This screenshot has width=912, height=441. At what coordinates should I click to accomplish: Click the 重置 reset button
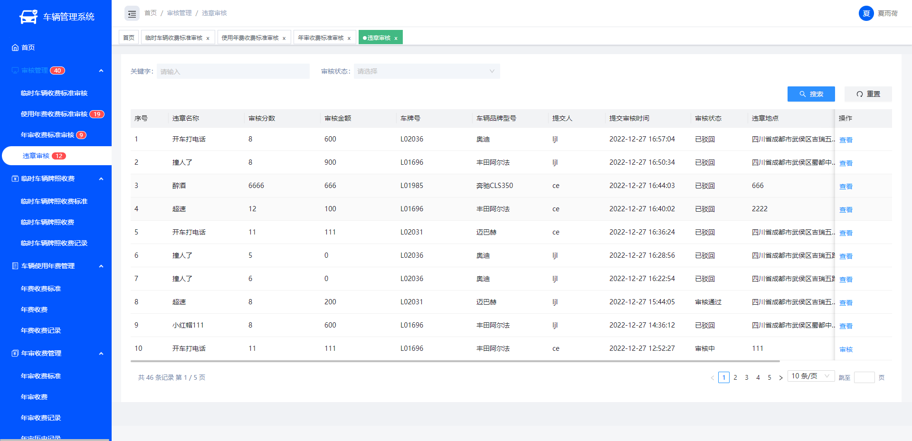(x=868, y=94)
